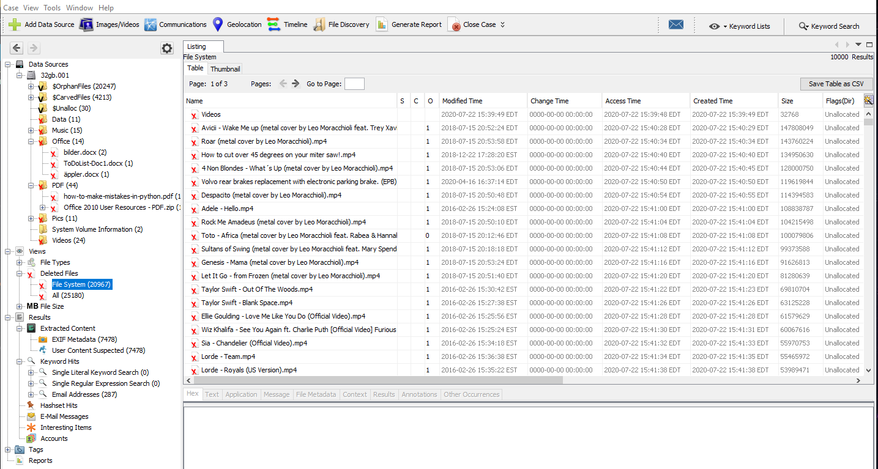Viewport: 878px width, 469px height.
Task: Go back using the left arrow in tree panel
Action: 17,48
